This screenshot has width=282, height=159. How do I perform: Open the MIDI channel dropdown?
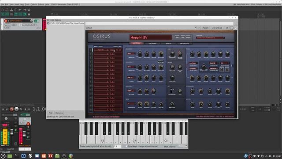(182, 146)
